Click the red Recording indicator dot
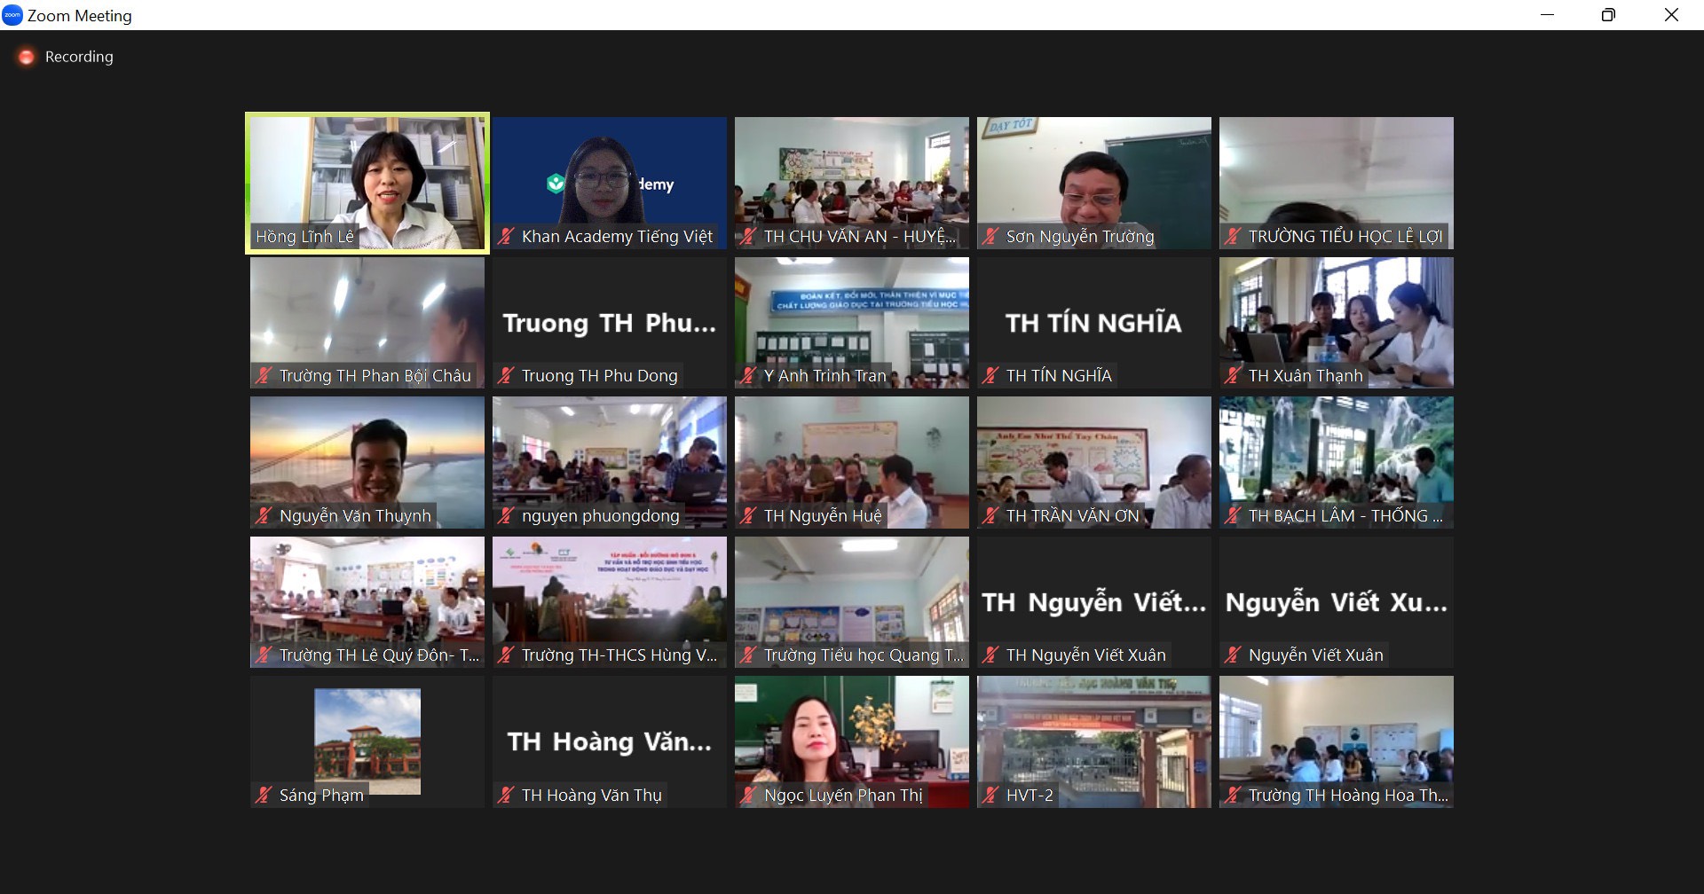 click(27, 57)
